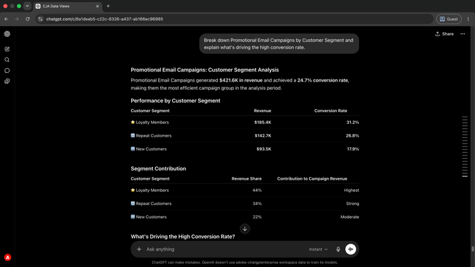The height and width of the screenshot is (267, 475).
Task: Click the Repeat Customers icon in Segment Contribution
Action: pos(133,204)
